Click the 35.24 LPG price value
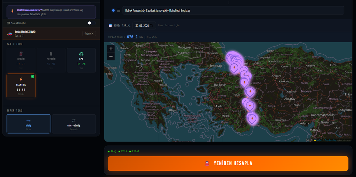 click(81, 64)
